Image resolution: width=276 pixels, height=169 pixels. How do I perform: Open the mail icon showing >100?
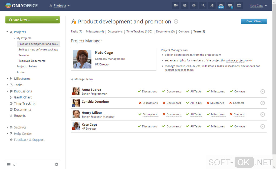pyautogui.click(x=221, y=5)
